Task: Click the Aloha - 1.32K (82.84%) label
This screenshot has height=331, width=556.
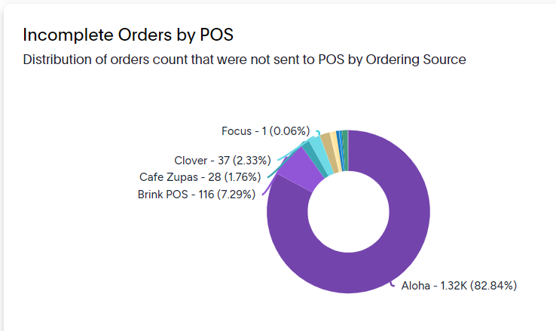Action: [459, 286]
